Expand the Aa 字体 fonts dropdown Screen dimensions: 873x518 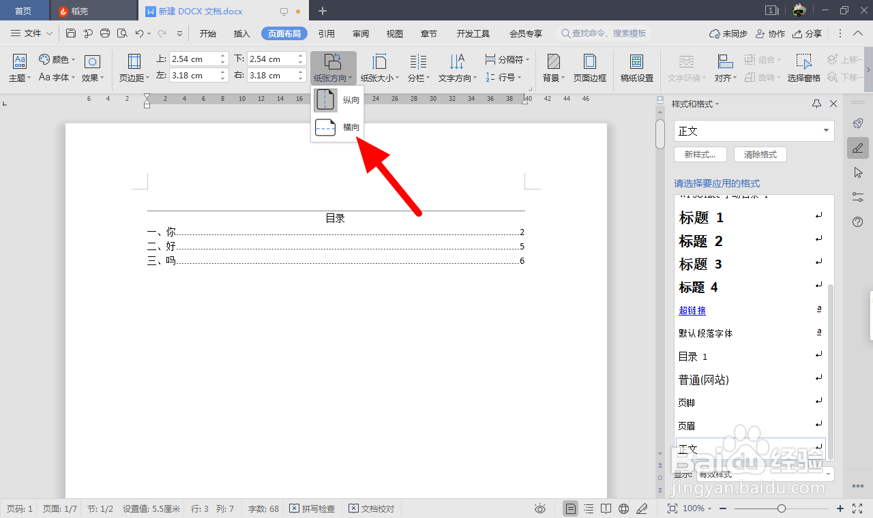74,78
